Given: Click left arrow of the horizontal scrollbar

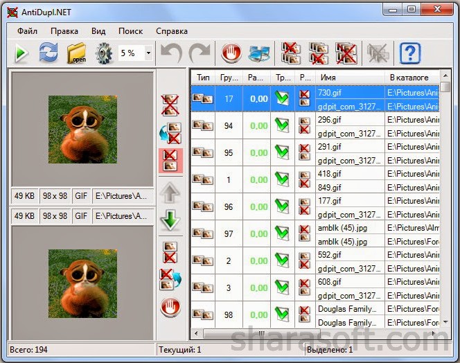Looking at the screenshot, I should 196,333.
